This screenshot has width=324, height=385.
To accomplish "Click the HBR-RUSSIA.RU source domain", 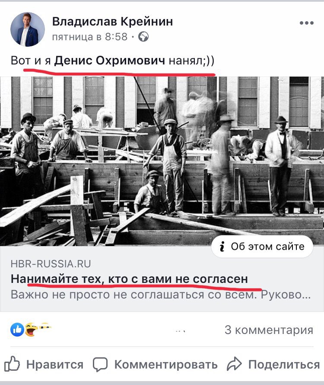I will coord(51,264).
